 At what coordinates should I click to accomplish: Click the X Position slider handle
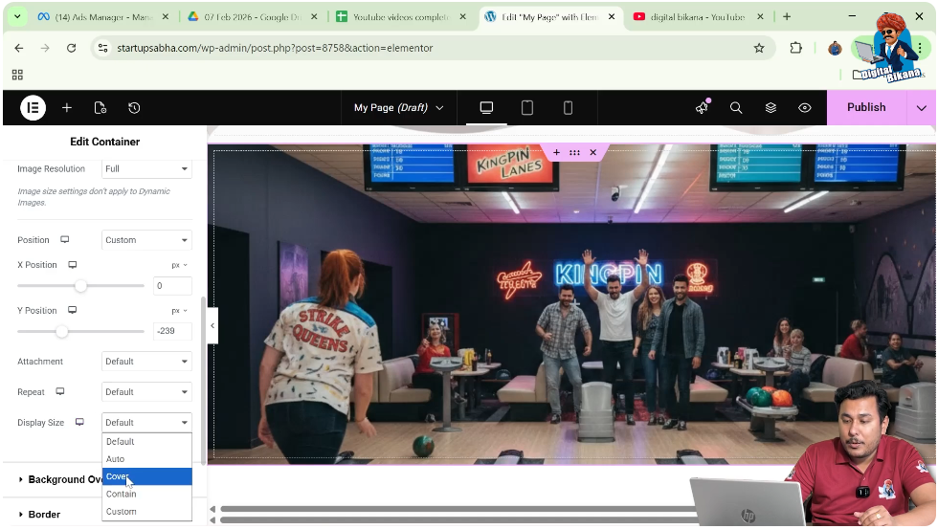coord(80,286)
